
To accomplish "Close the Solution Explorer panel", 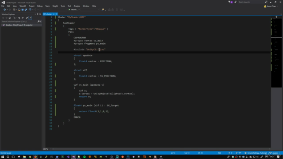I will 40,14.
